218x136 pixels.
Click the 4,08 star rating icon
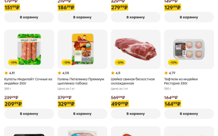point(59,73)
